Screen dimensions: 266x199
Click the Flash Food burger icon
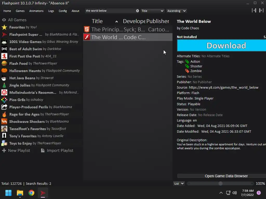click(4, 63)
